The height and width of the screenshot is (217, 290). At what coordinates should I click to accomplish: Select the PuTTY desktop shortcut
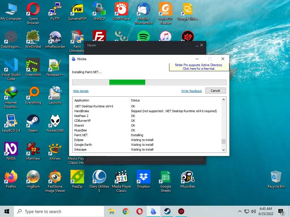point(55,11)
